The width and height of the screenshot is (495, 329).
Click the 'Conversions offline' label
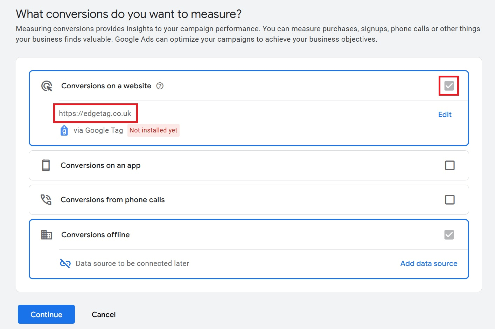96,235
